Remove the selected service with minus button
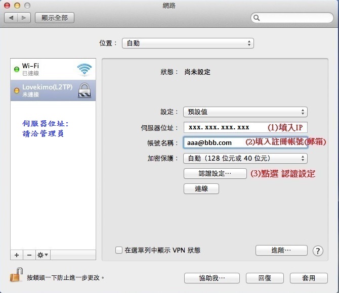This screenshot has width=339, height=293. click(29, 255)
